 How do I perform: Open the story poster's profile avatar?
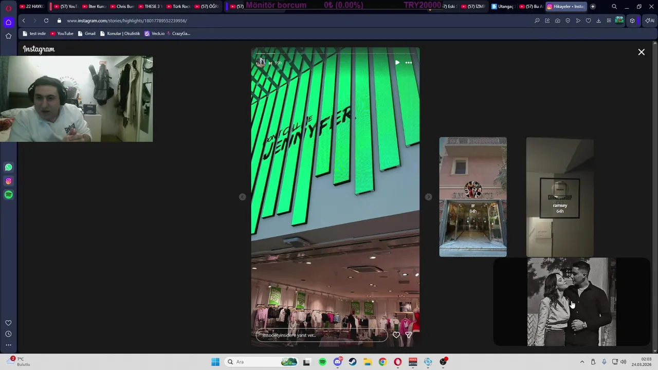click(x=261, y=63)
